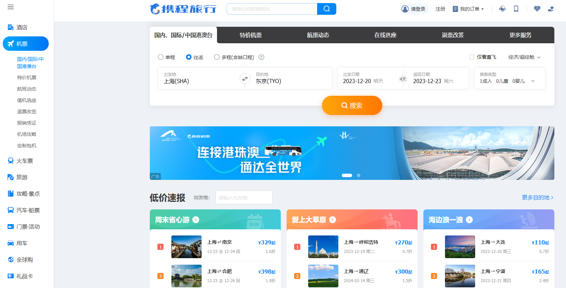Open the 上海→大连 deal thumbnail
Screen dimensions: 566x288
coord(460,247)
